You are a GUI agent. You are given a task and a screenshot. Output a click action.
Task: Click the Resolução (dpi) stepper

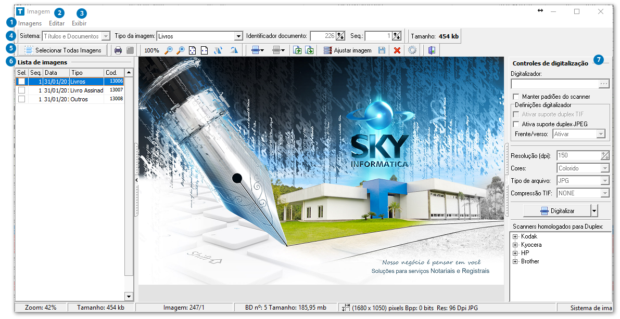coord(605,155)
